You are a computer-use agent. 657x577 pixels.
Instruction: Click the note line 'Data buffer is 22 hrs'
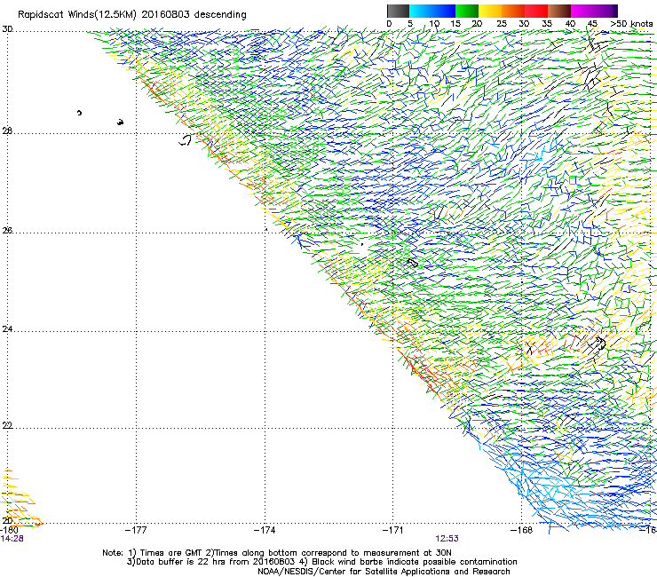(x=321, y=562)
